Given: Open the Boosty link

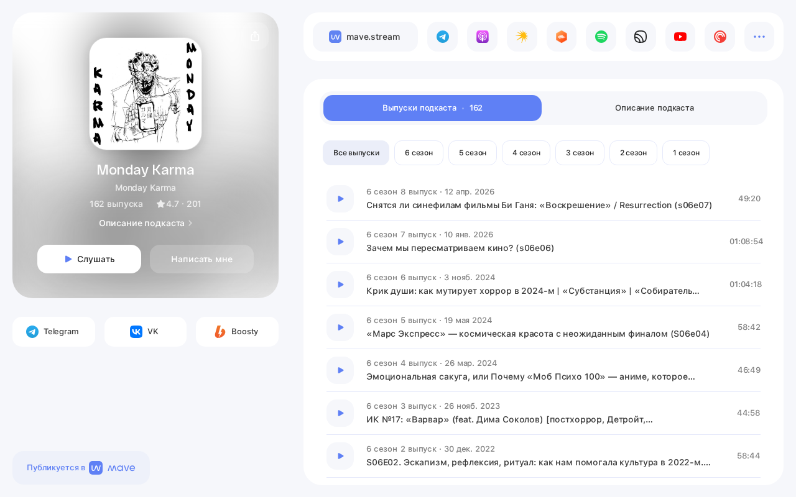Looking at the screenshot, I should [x=237, y=332].
